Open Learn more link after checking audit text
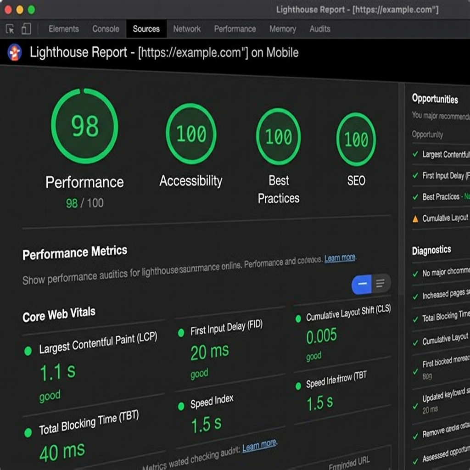The image size is (470, 470). pyautogui.click(x=259, y=446)
